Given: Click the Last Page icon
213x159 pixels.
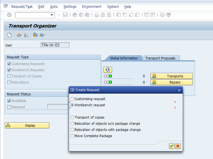Looking at the screenshot, I should pos(137,15).
